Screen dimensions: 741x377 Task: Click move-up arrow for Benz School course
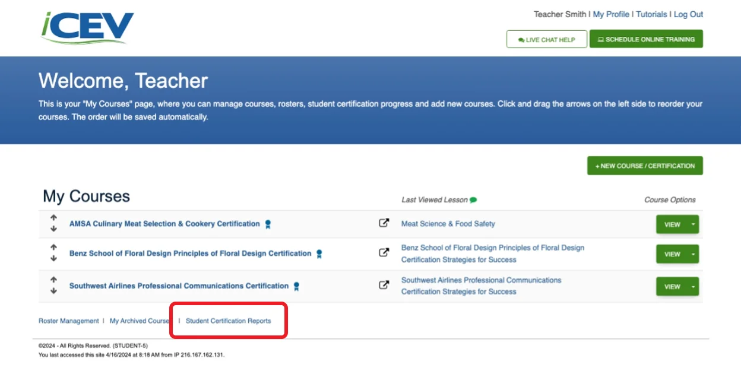point(53,248)
